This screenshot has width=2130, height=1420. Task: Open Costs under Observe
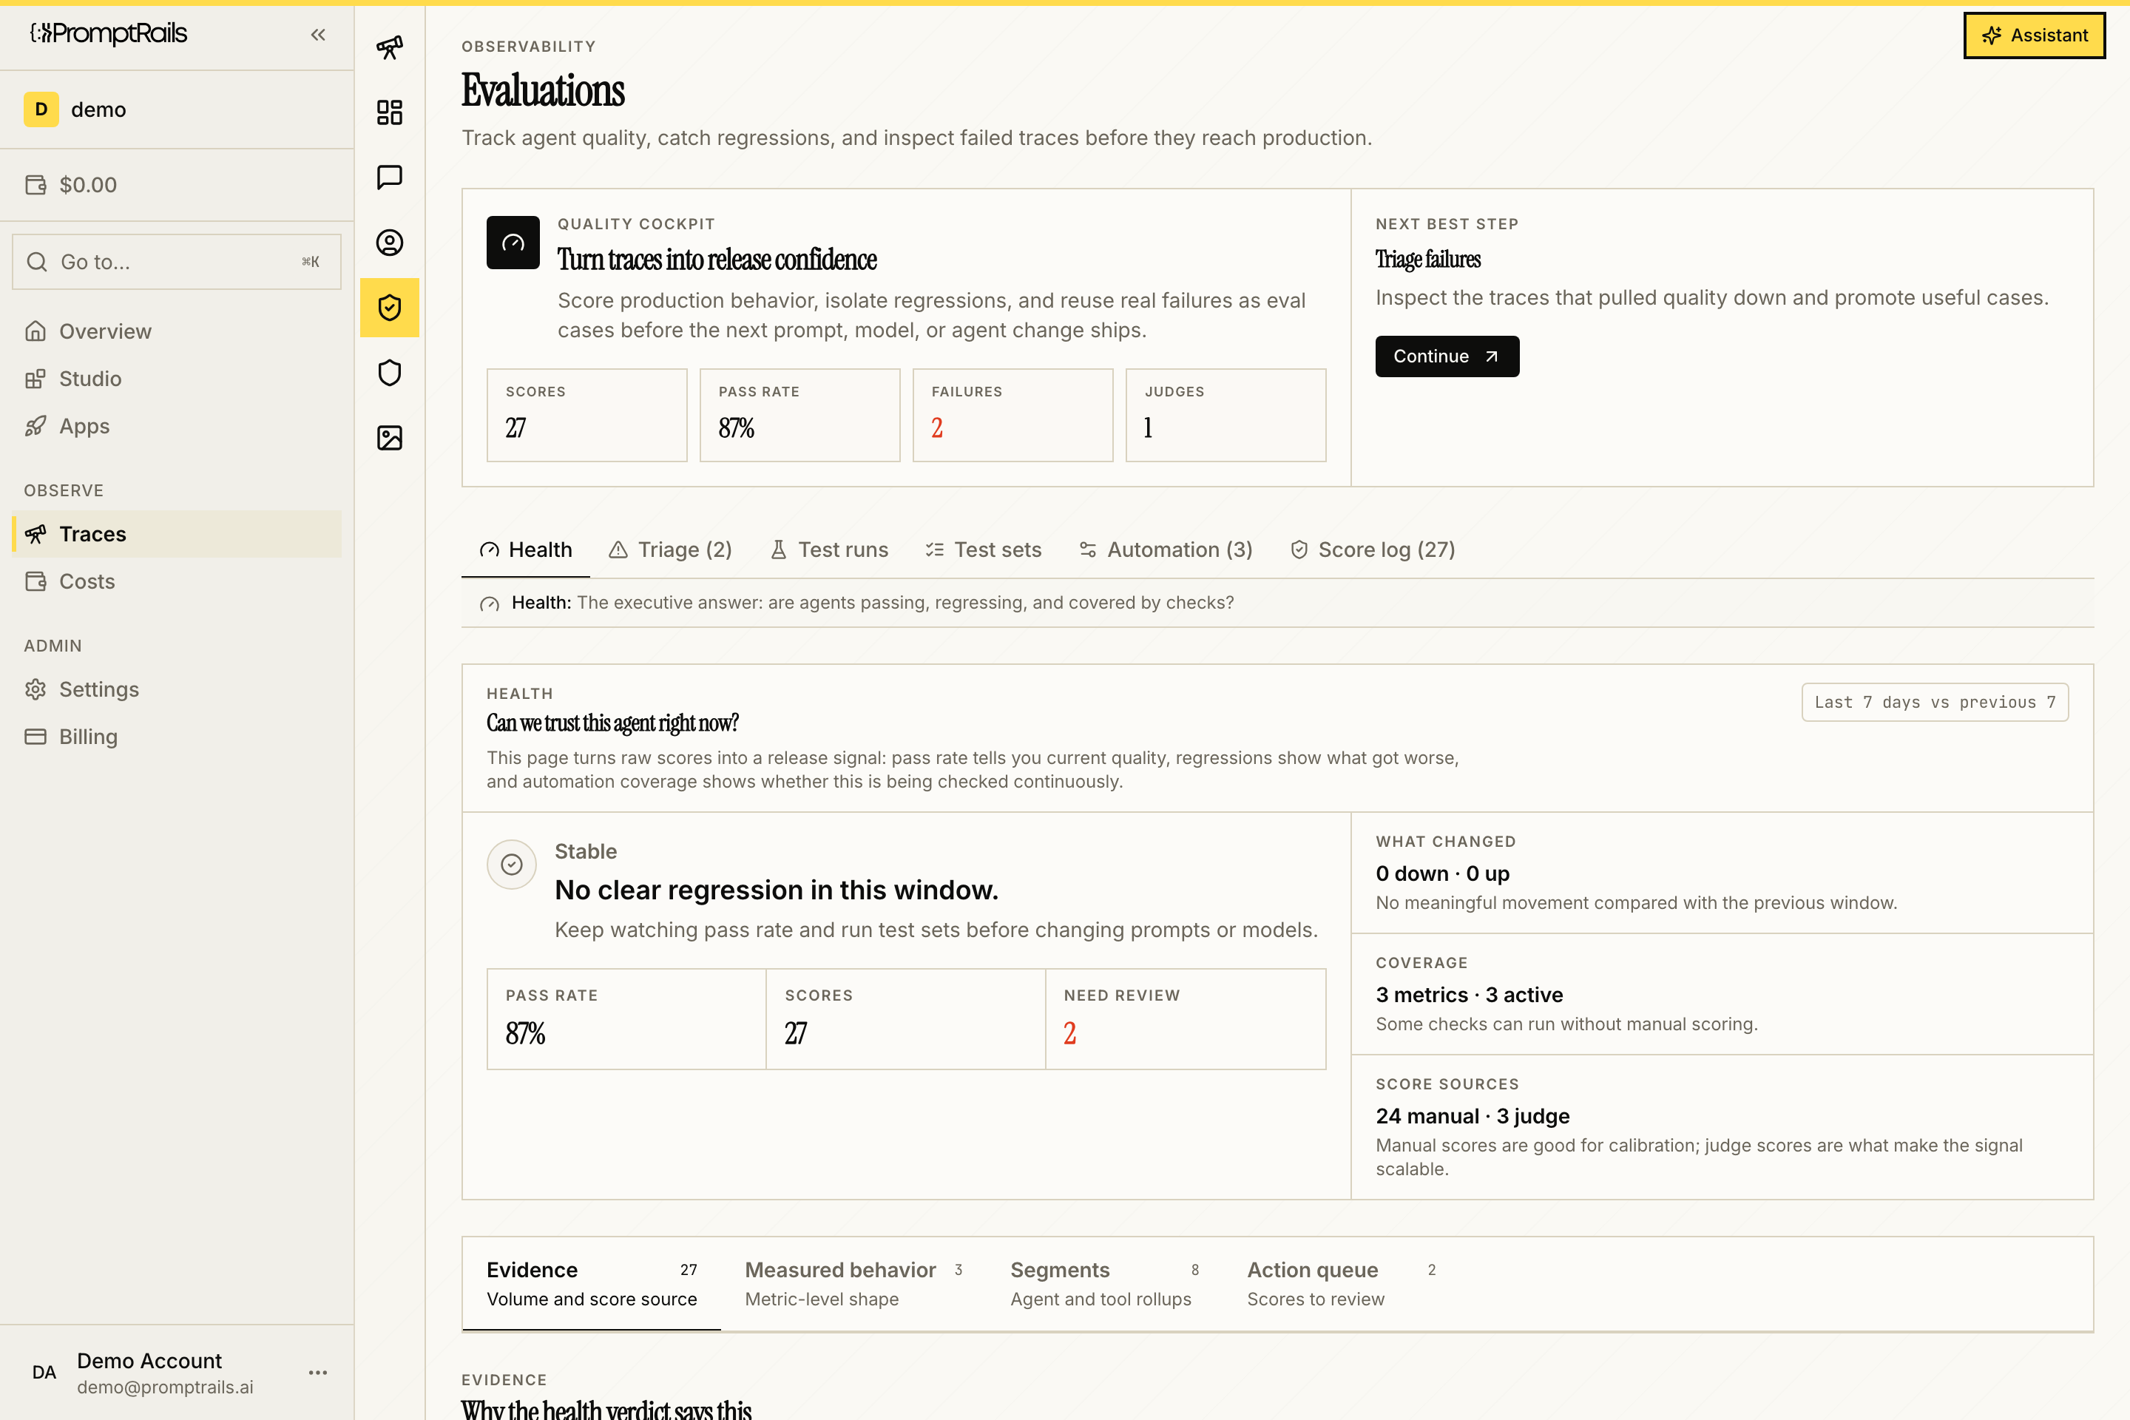[x=177, y=581]
